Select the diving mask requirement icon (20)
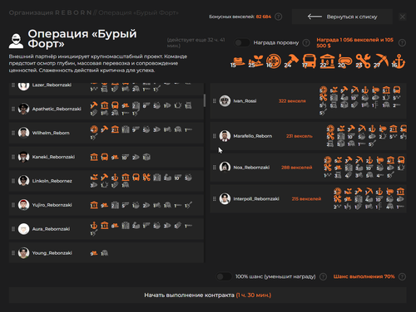Screen dimensions: 416x312 (x=345, y=61)
